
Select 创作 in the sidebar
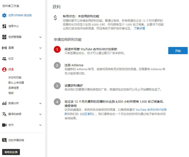click(x=11, y=125)
